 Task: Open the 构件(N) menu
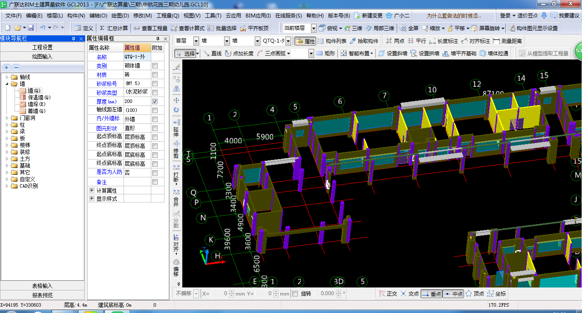[x=76, y=16]
